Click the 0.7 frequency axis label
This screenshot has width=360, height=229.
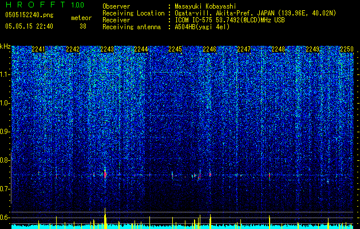pos(5,189)
